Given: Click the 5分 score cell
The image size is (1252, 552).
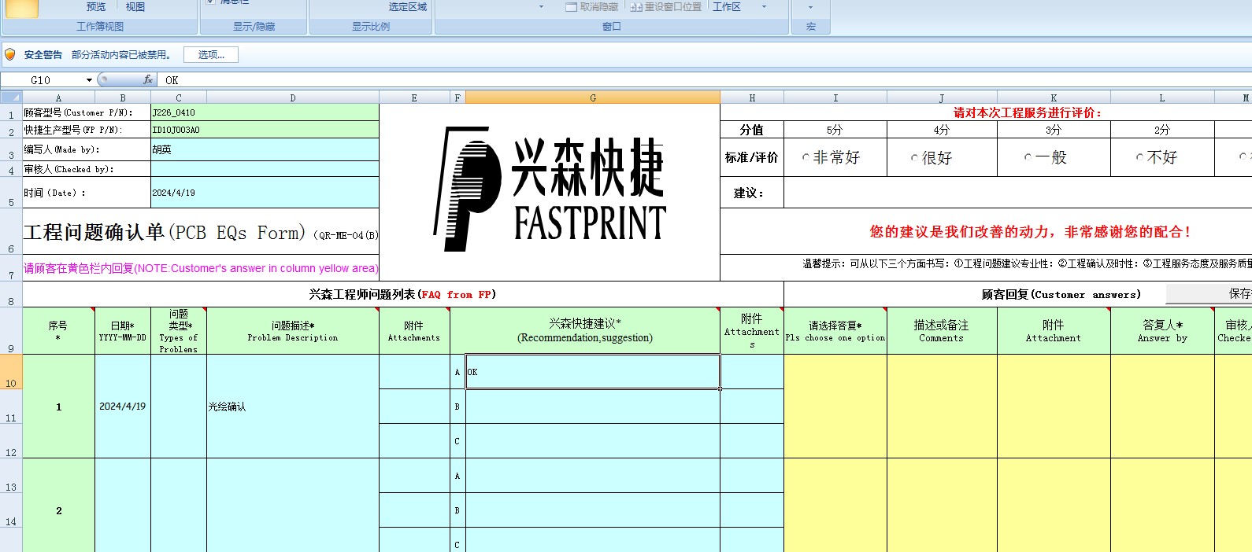Looking at the screenshot, I should pyautogui.click(x=835, y=130).
